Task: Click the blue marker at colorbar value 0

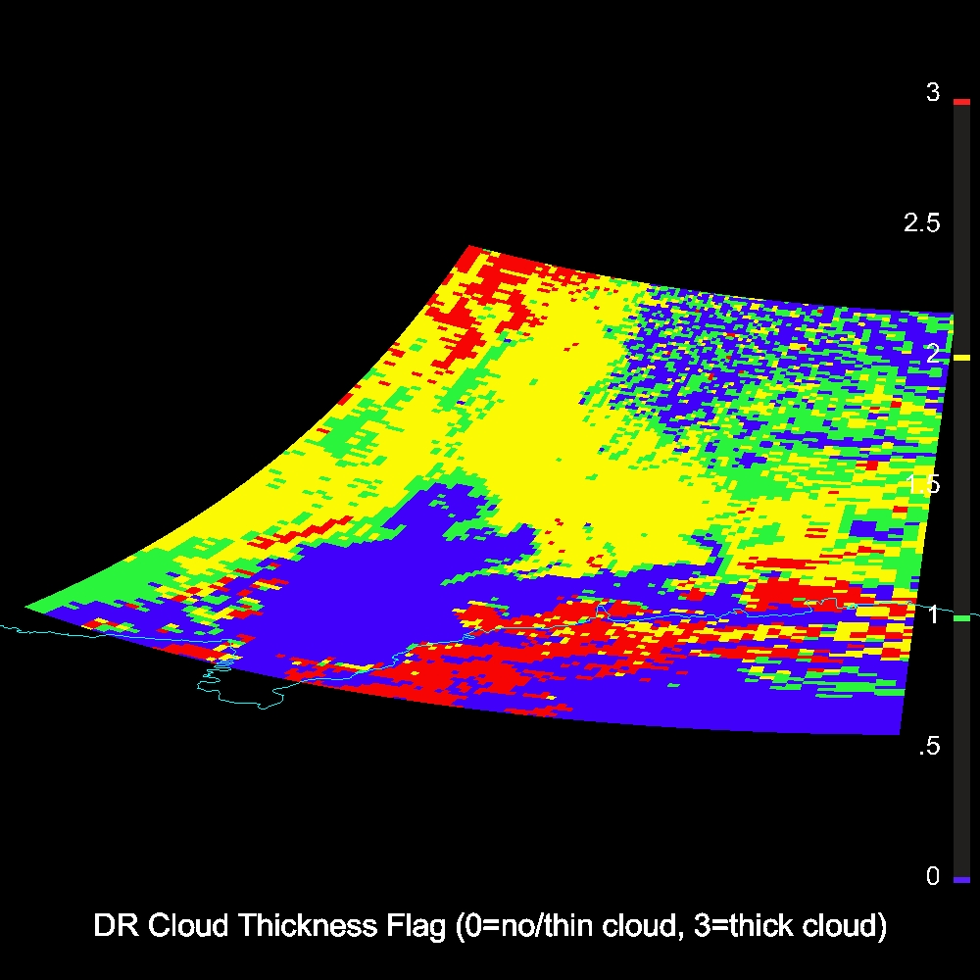Action: (x=961, y=880)
